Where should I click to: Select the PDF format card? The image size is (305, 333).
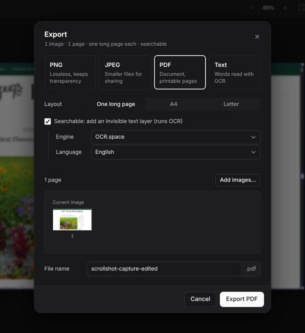click(x=180, y=72)
